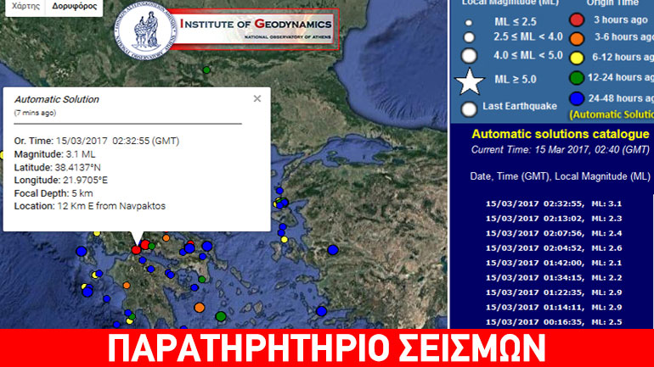Select catalogue entry 01:42:00 ML 2.1

pyautogui.click(x=554, y=263)
